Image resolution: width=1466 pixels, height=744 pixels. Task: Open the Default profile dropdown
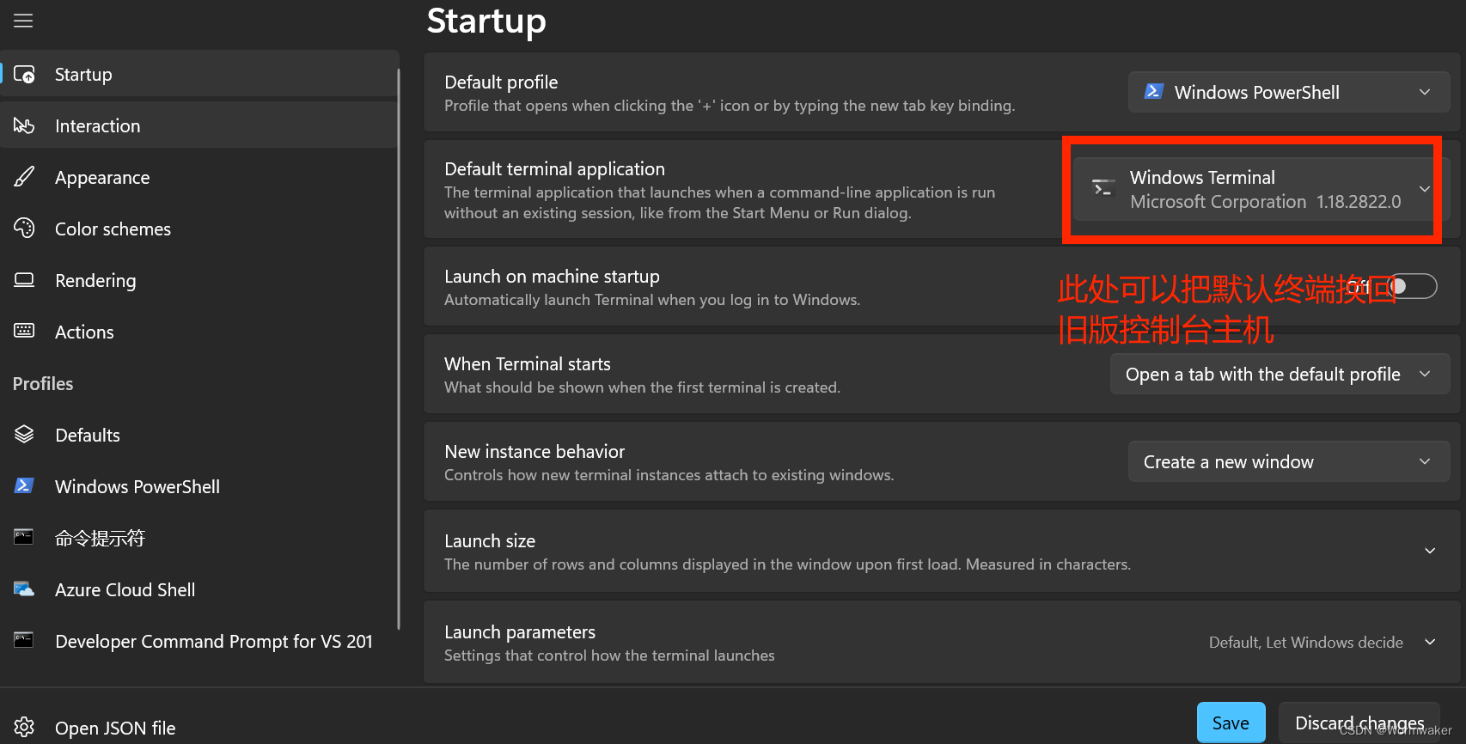(1289, 92)
